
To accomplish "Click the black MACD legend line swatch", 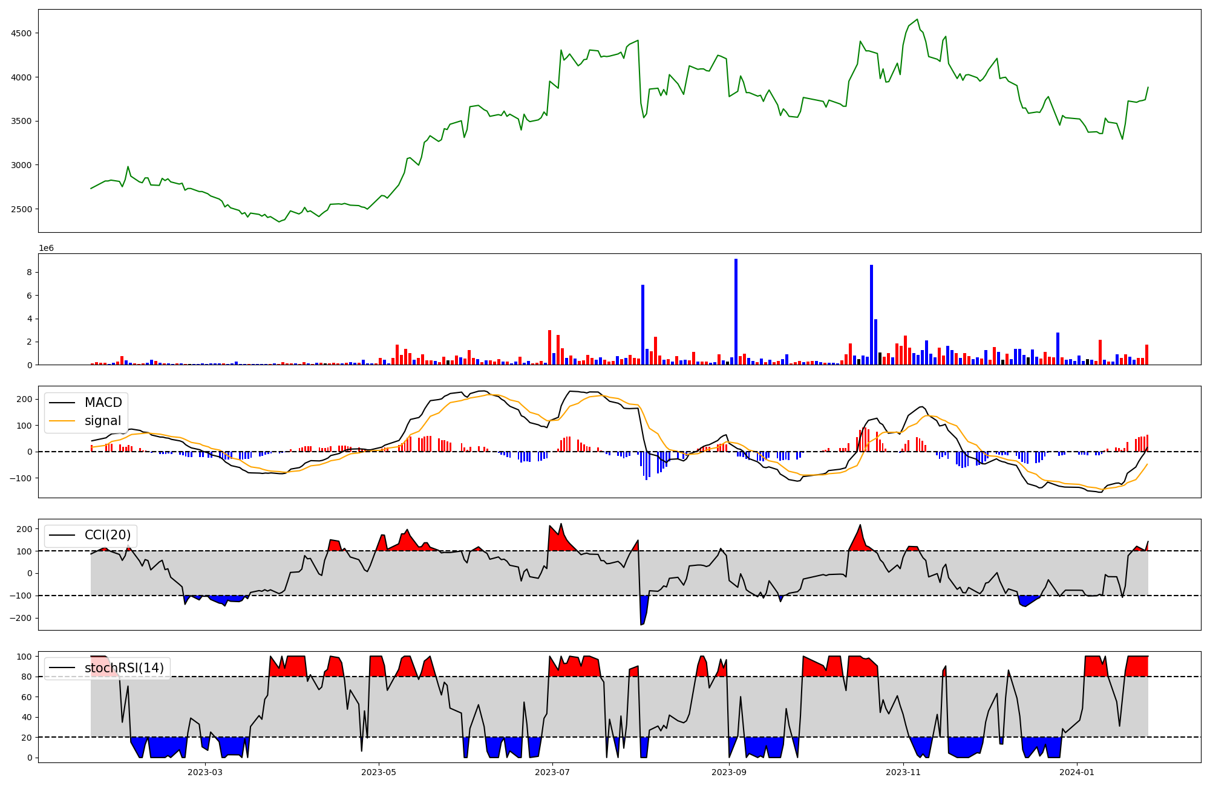I will click(x=62, y=403).
